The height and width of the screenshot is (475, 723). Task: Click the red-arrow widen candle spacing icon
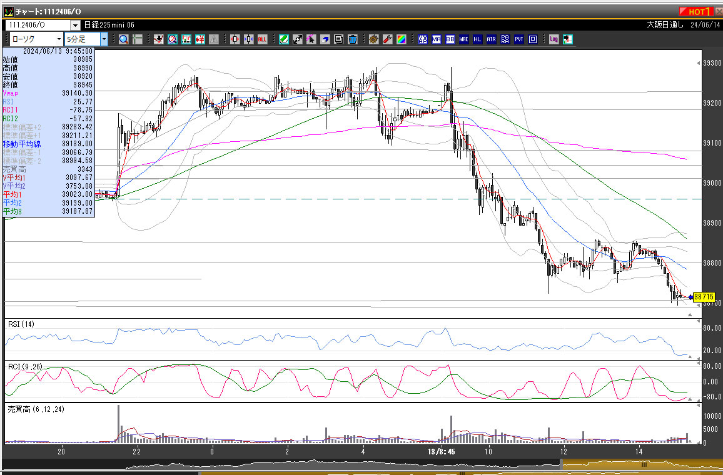pos(235,39)
